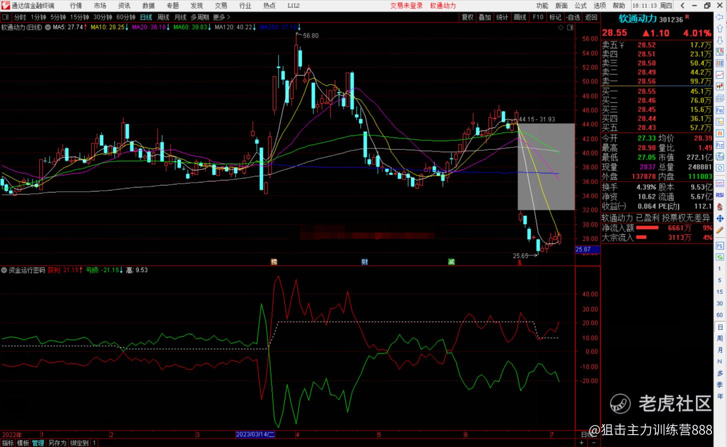This screenshot has height=447, width=727.
Task: Open the 帮助 menu
Action: click(619, 5)
